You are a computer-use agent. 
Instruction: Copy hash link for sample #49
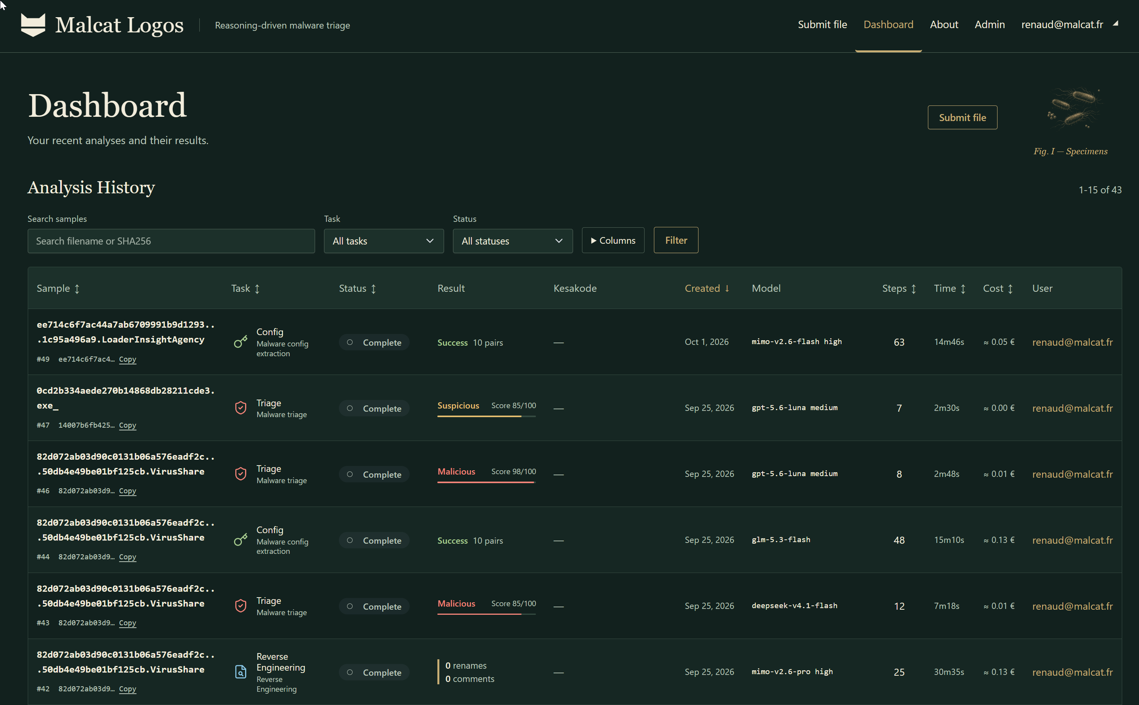click(127, 359)
